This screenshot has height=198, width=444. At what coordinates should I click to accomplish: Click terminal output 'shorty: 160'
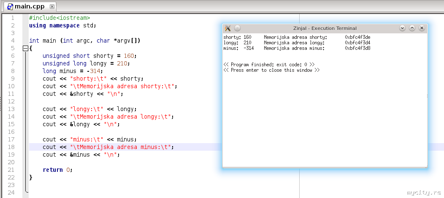(237, 38)
